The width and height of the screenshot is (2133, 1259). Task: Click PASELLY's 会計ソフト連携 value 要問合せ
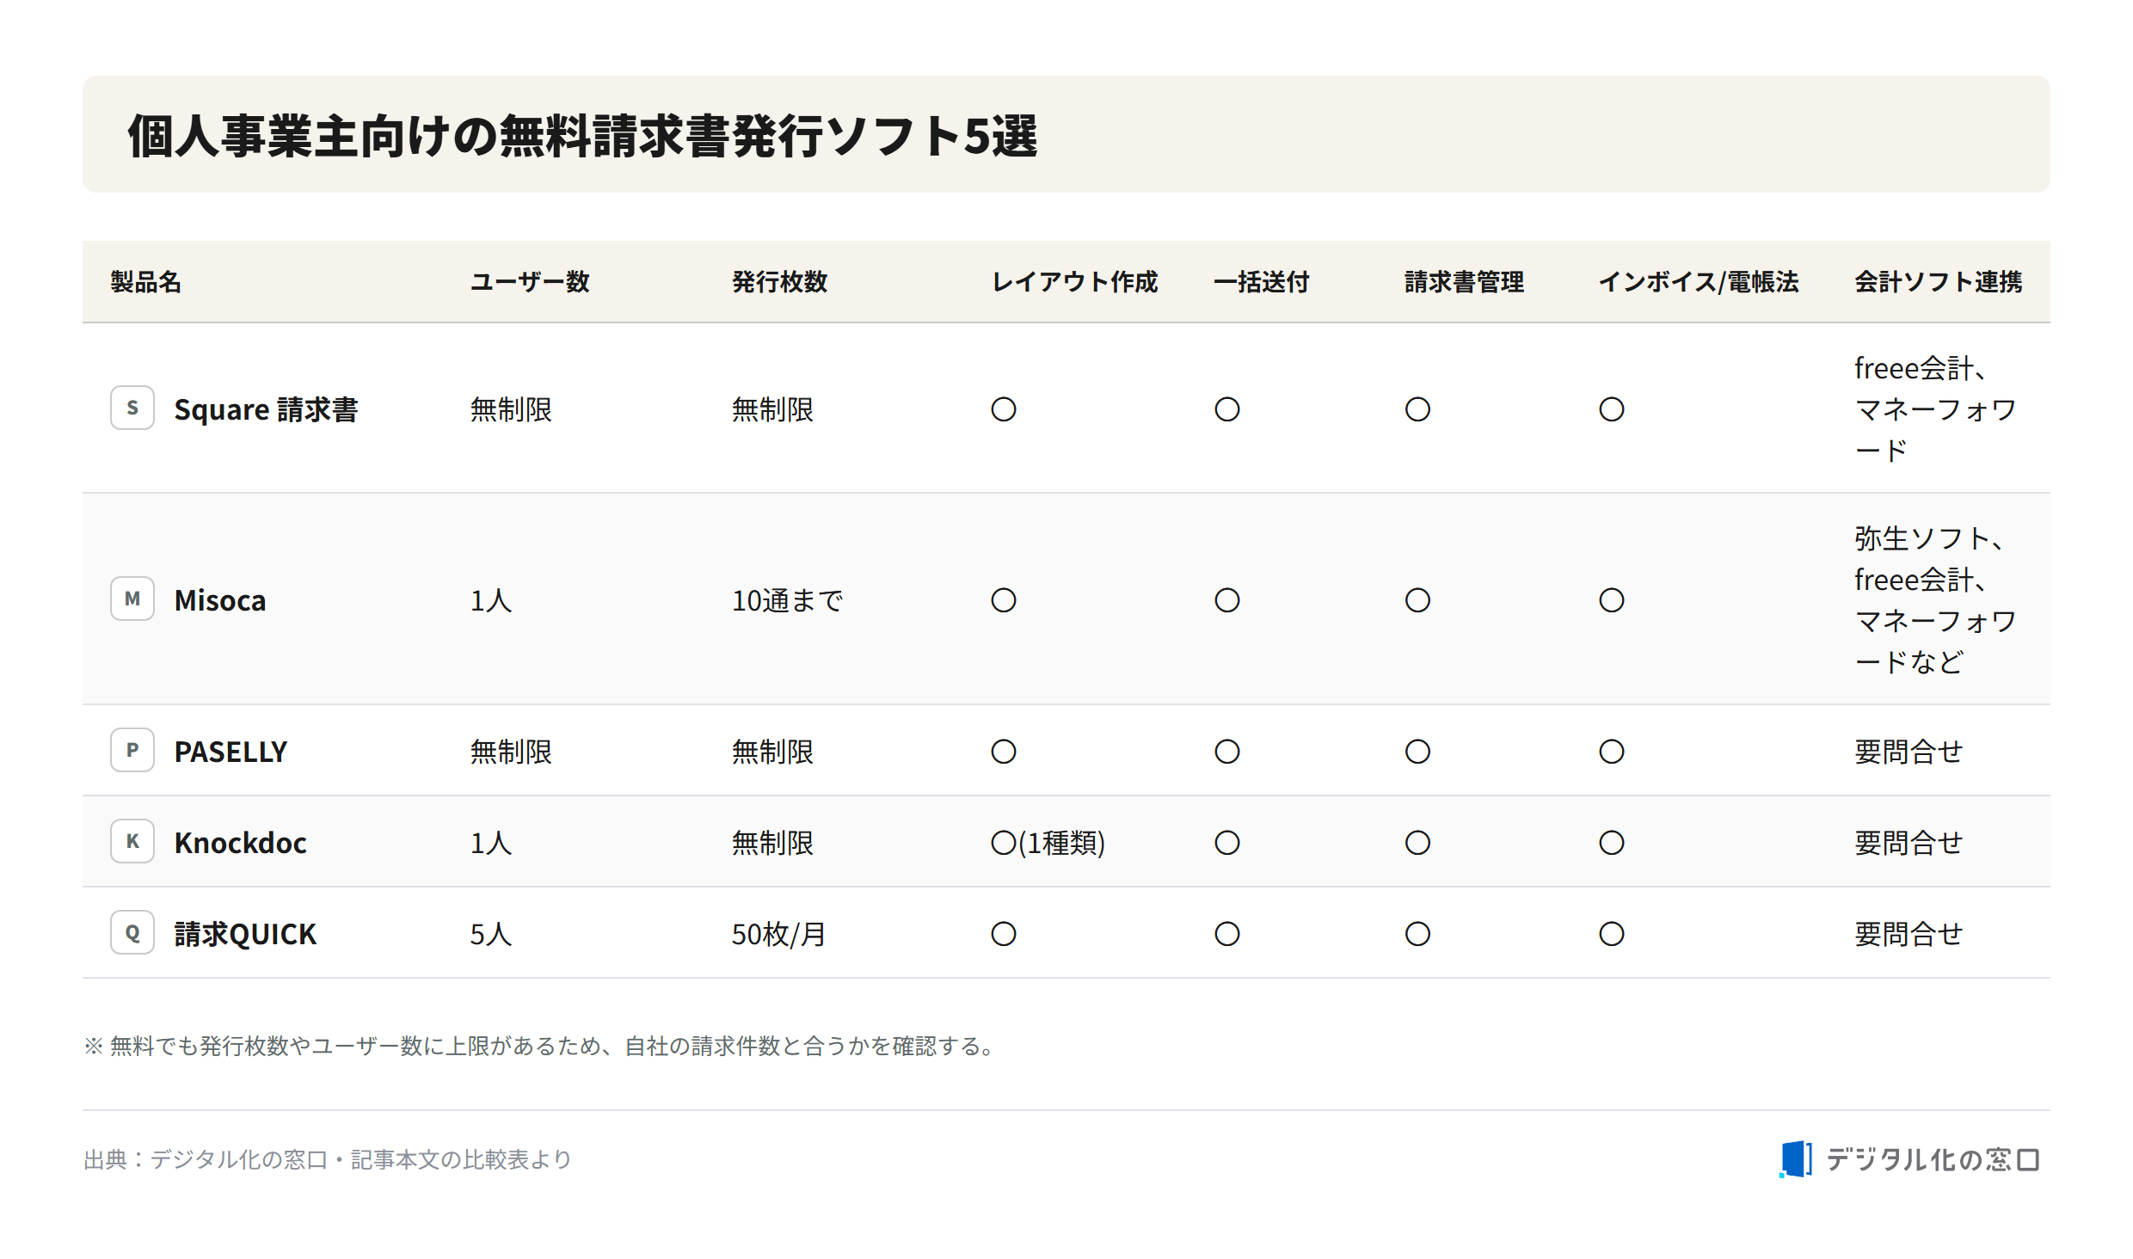pos(1909,752)
